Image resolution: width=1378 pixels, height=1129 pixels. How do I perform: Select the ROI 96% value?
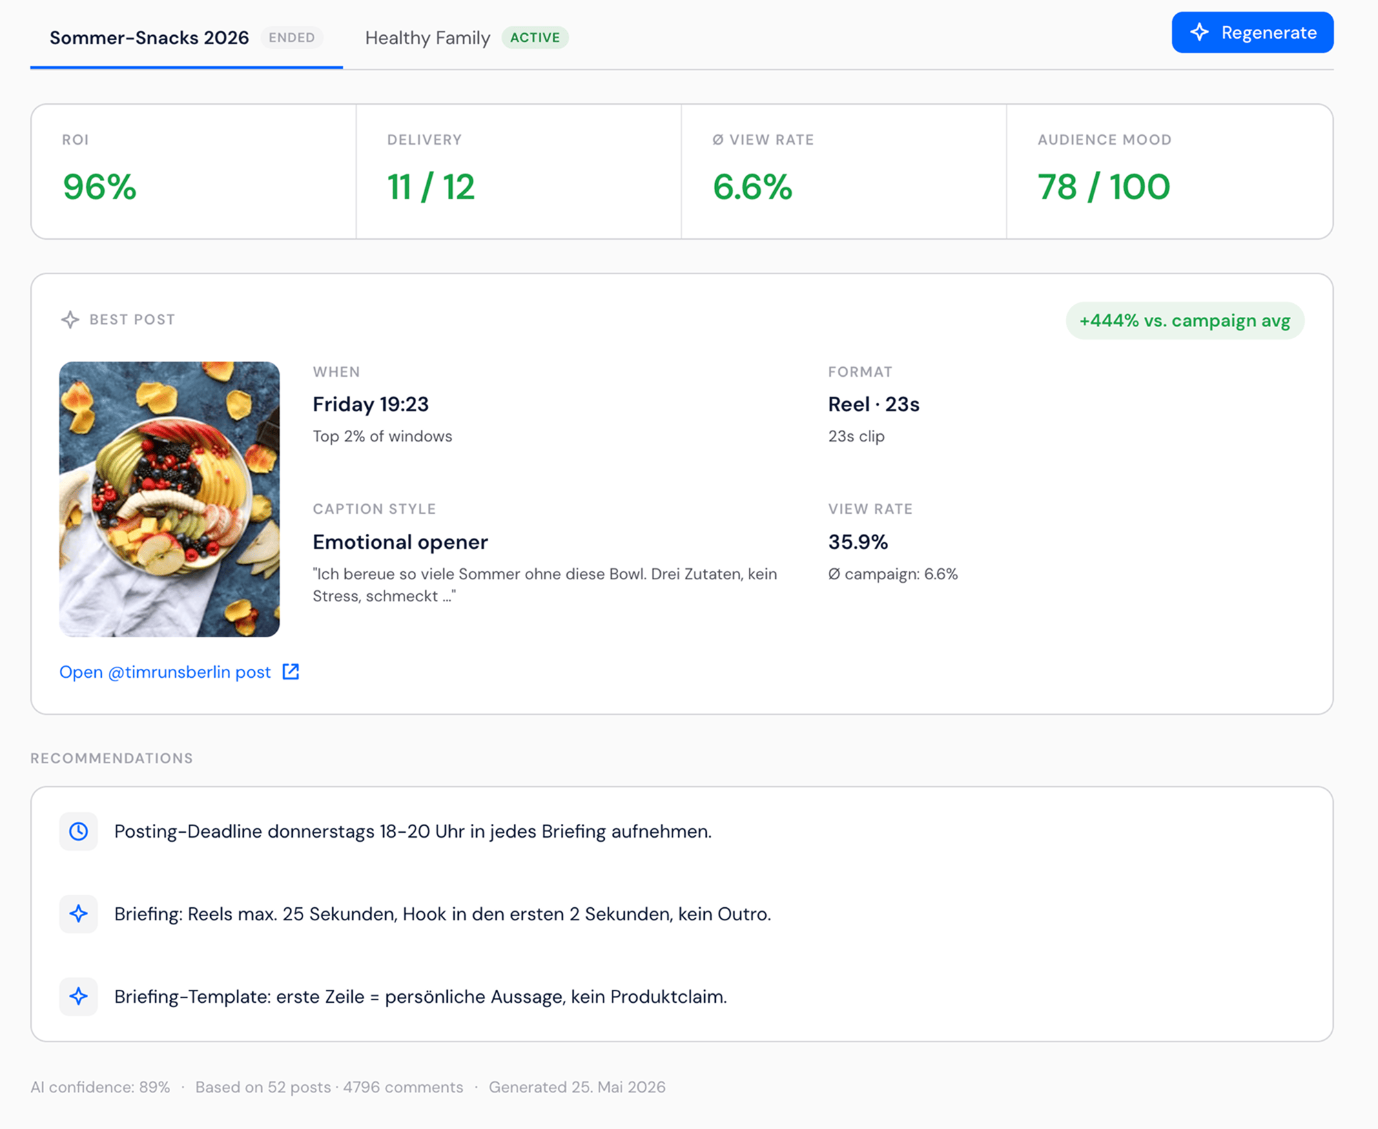point(100,187)
